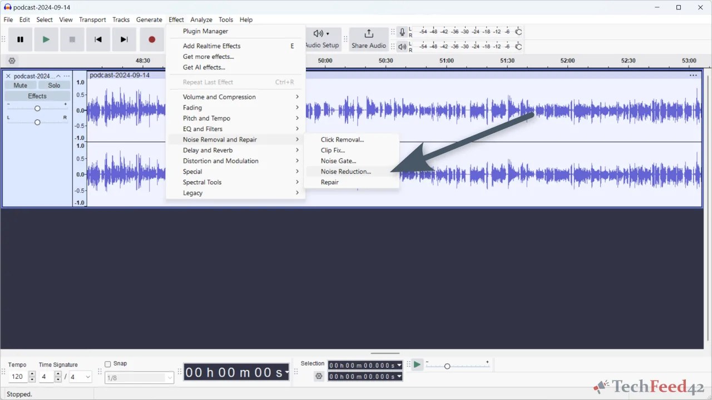Open the Help menu
This screenshot has height=400, width=712.
246,19
